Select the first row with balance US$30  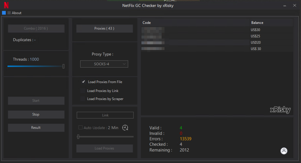point(217,30)
